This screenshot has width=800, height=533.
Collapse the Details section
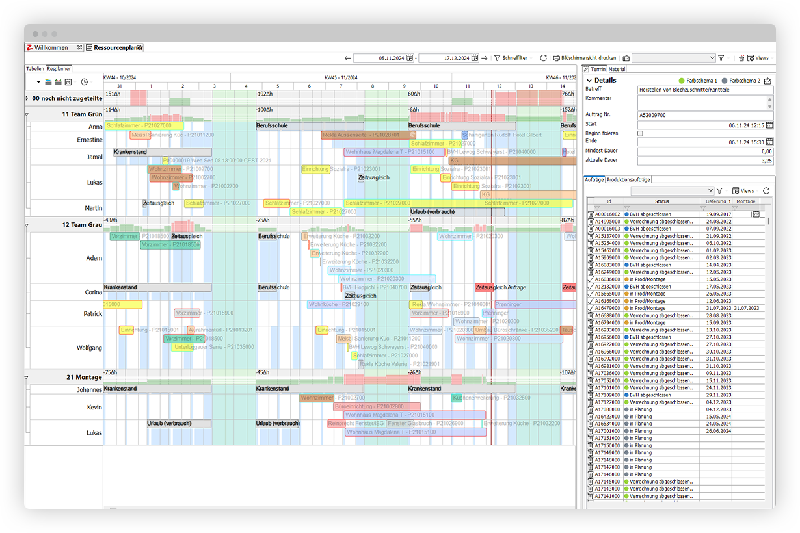tap(589, 81)
